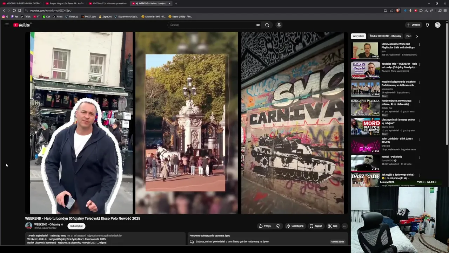Create a clip with the Klip button
The height and width of the screenshot is (253, 449).
pos(333,226)
